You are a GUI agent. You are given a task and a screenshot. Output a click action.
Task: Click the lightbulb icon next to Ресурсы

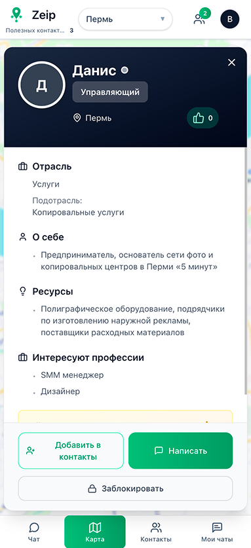pos(22,291)
